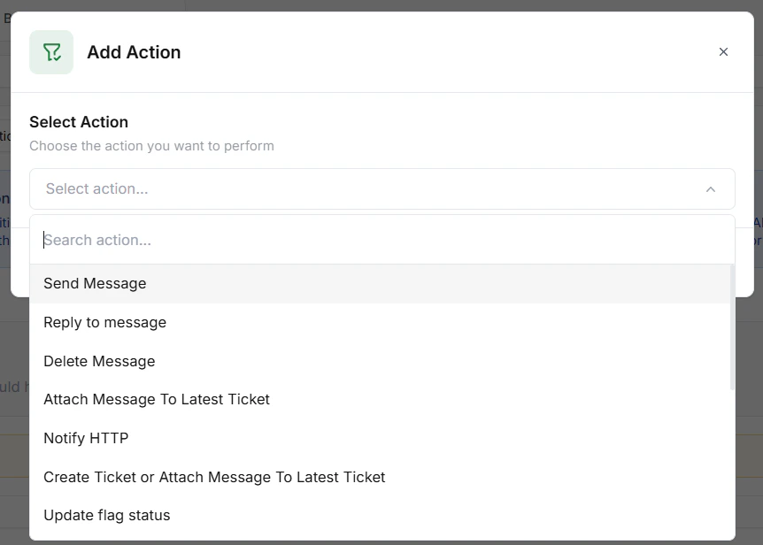Click the Add Action dialog title
The image size is (763, 545).
[134, 52]
